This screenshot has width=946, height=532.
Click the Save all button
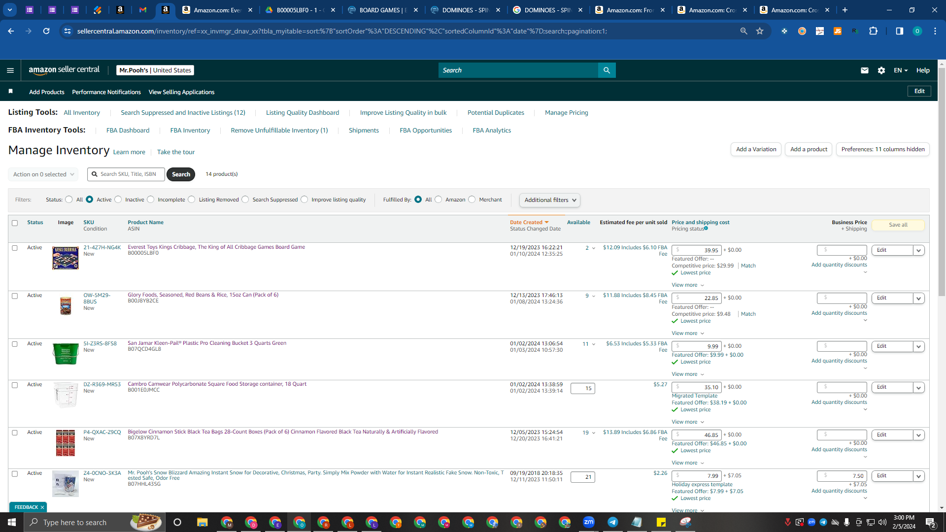(898, 225)
